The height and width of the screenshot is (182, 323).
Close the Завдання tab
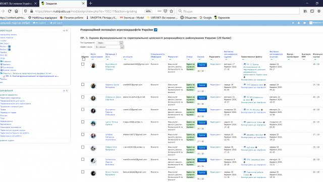83,4
